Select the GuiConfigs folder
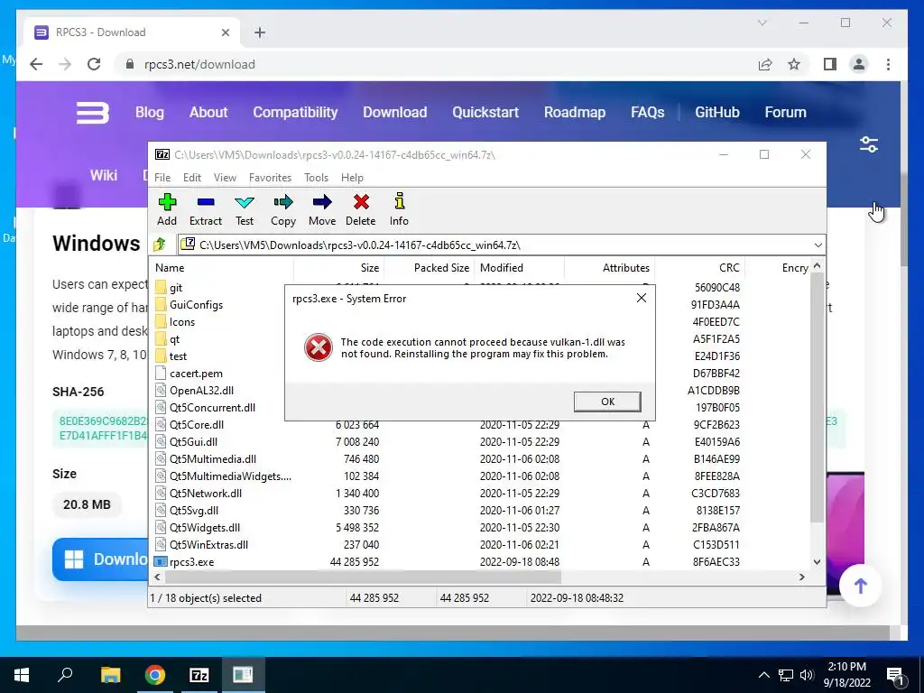This screenshot has width=924, height=693. click(x=196, y=305)
